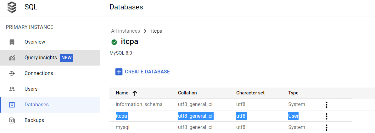Go to the Connections page
375x133 pixels.
click(x=39, y=73)
